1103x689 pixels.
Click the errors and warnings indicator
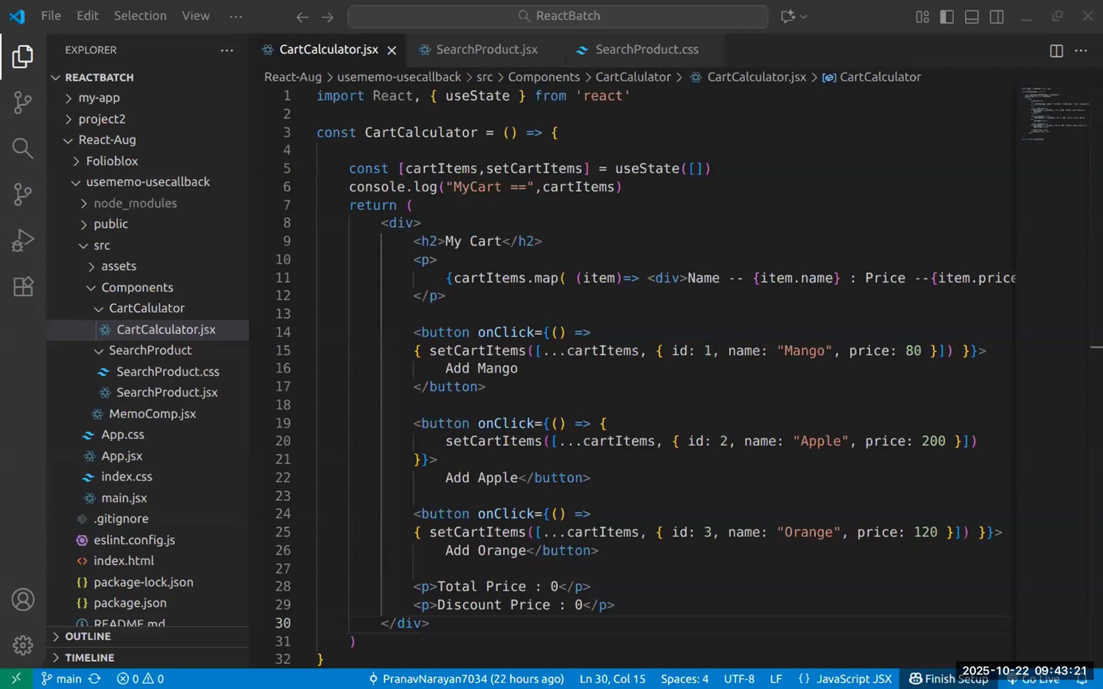(141, 678)
